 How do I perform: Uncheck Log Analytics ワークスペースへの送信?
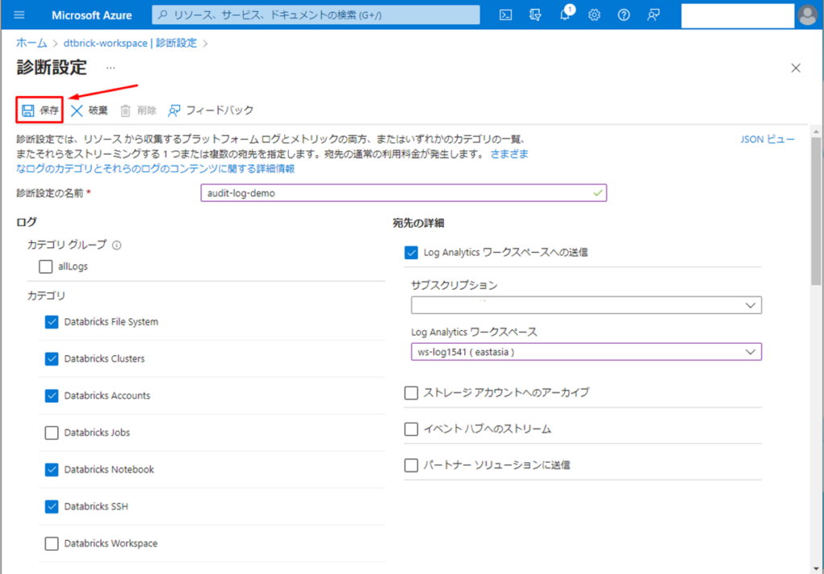411,253
